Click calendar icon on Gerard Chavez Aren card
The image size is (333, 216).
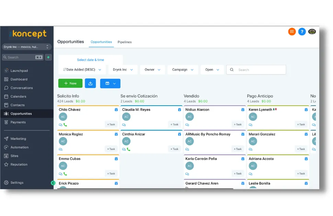[243, 183]
